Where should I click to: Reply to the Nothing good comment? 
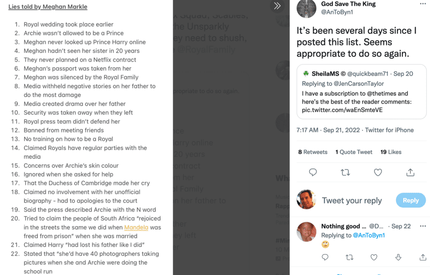click(325, 257)
